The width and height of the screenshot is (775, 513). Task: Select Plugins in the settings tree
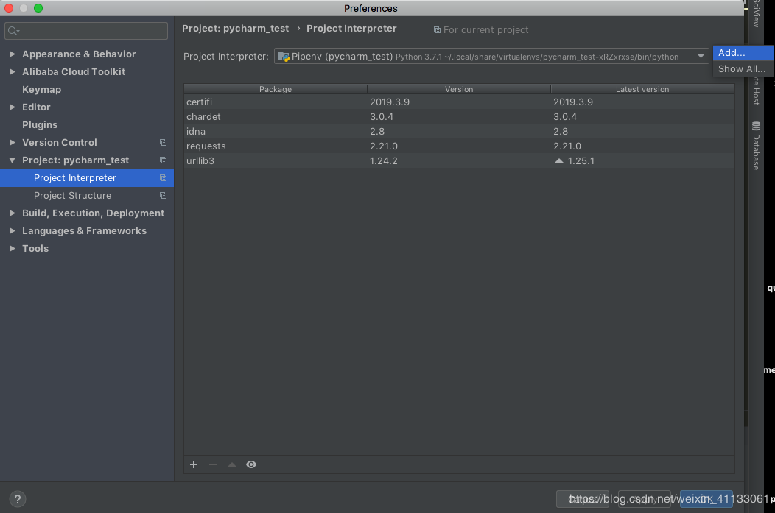tap(40, 125)
